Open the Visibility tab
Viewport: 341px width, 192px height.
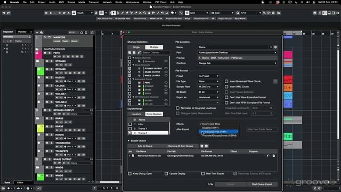pos(22,32)
